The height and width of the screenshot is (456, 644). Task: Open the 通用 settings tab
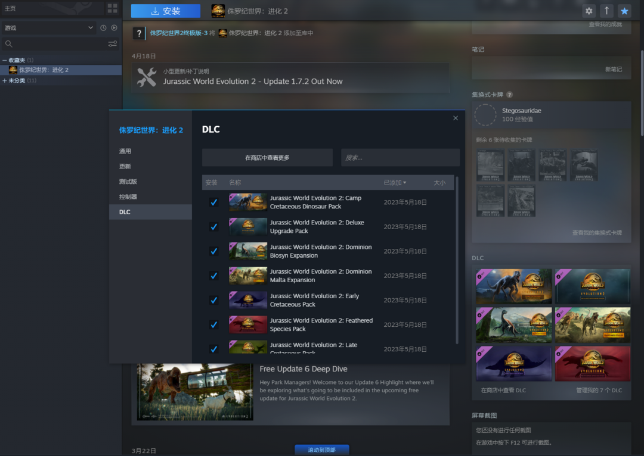[x=125, y=151]
